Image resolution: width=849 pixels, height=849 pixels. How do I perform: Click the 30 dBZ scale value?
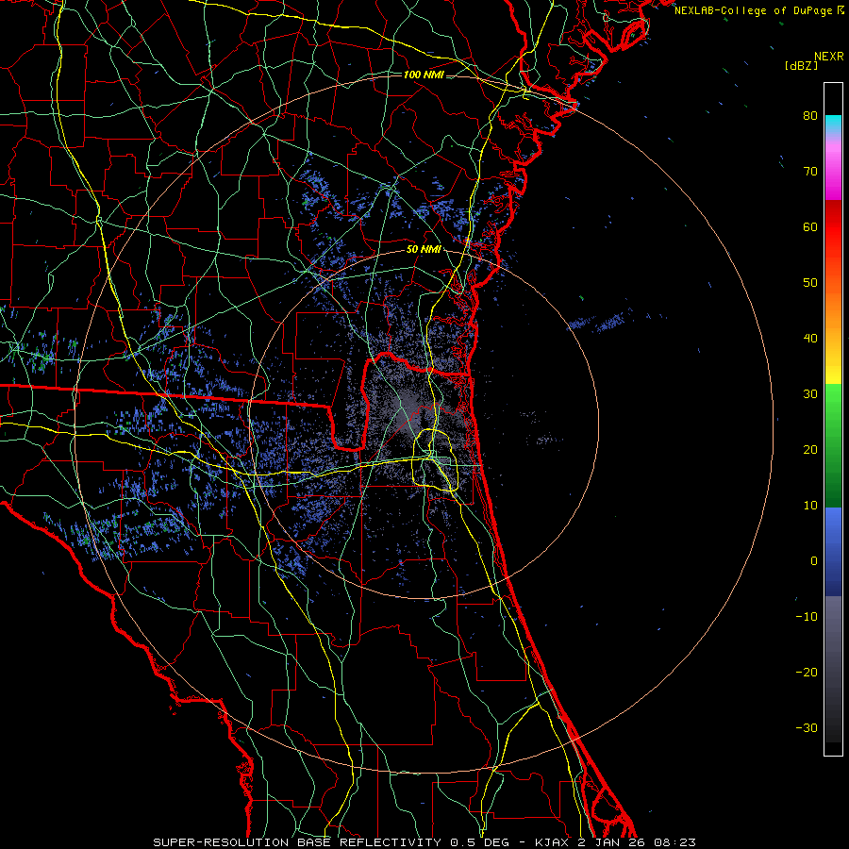click(x=810, y=394)
